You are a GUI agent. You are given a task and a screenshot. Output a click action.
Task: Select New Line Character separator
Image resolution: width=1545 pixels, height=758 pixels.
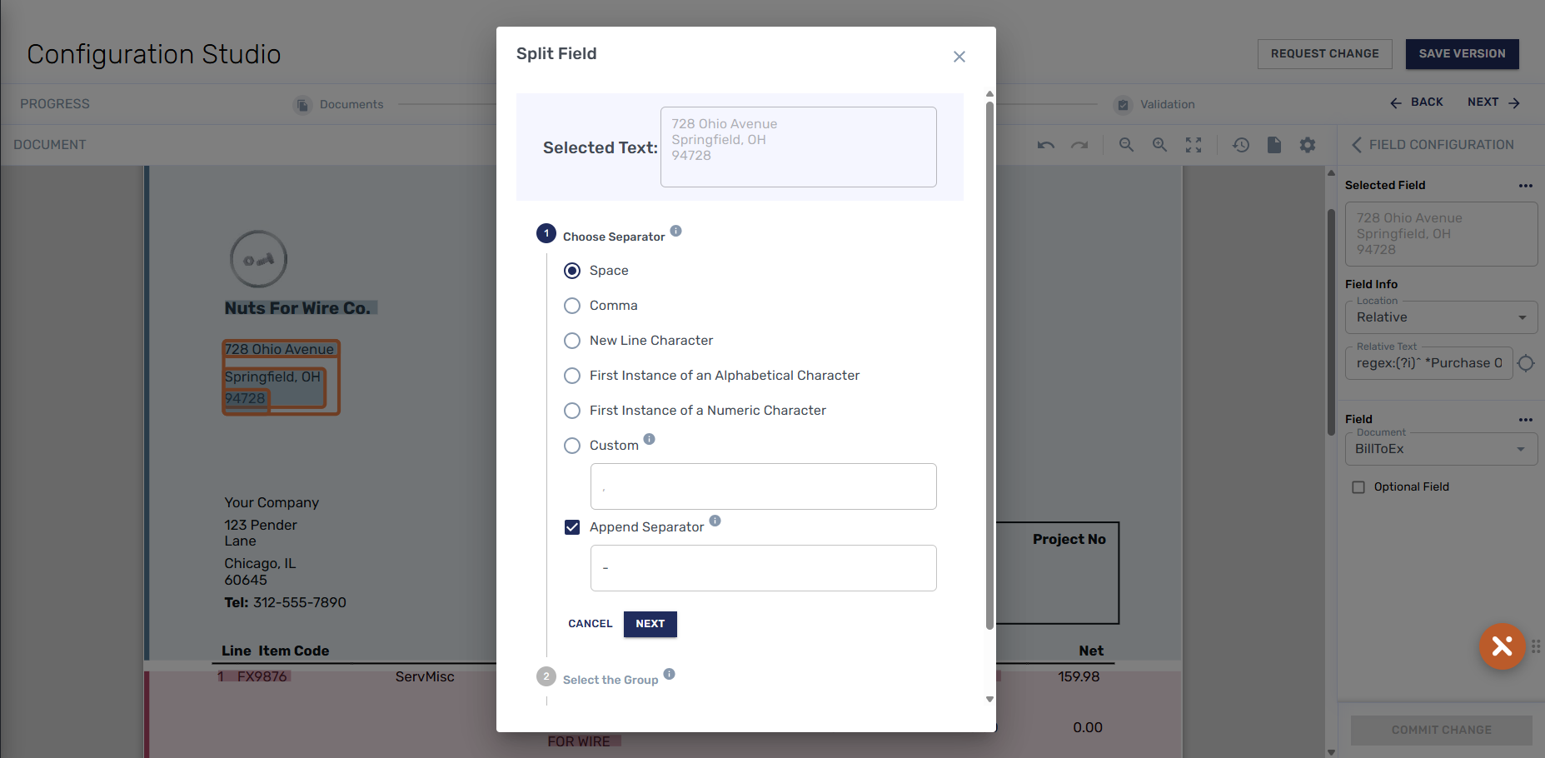[572, 341]
